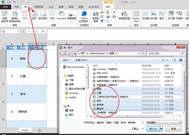Open the 所有图片 file type dropdown

pyautogui.click(x=164, y=123)
